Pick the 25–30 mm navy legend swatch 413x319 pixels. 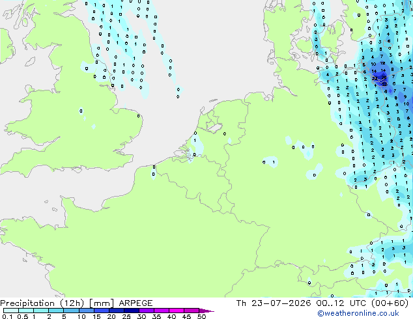(132, 311)
